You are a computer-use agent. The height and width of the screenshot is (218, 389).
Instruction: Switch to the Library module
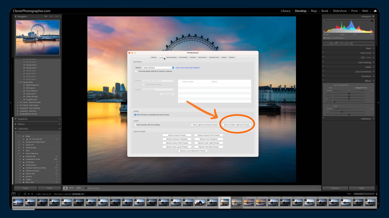pyautogui.click(x=285, y=11)
